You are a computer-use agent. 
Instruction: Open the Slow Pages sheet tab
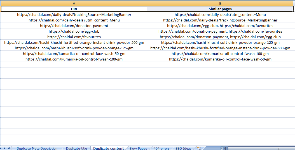click(x=138, y=148)
